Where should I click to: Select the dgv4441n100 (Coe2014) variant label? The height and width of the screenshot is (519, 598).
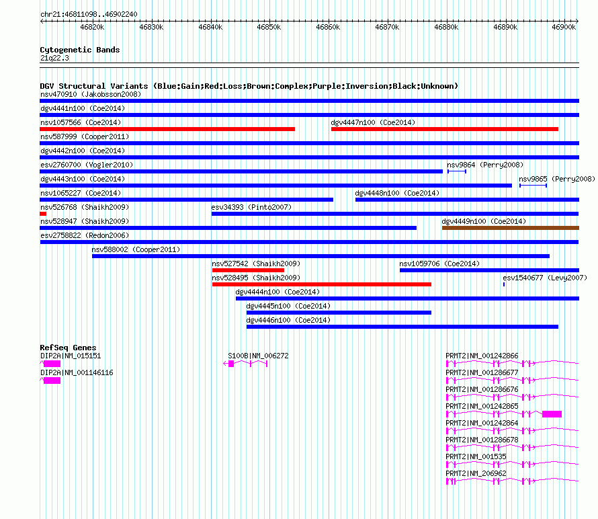pos(83,108)
